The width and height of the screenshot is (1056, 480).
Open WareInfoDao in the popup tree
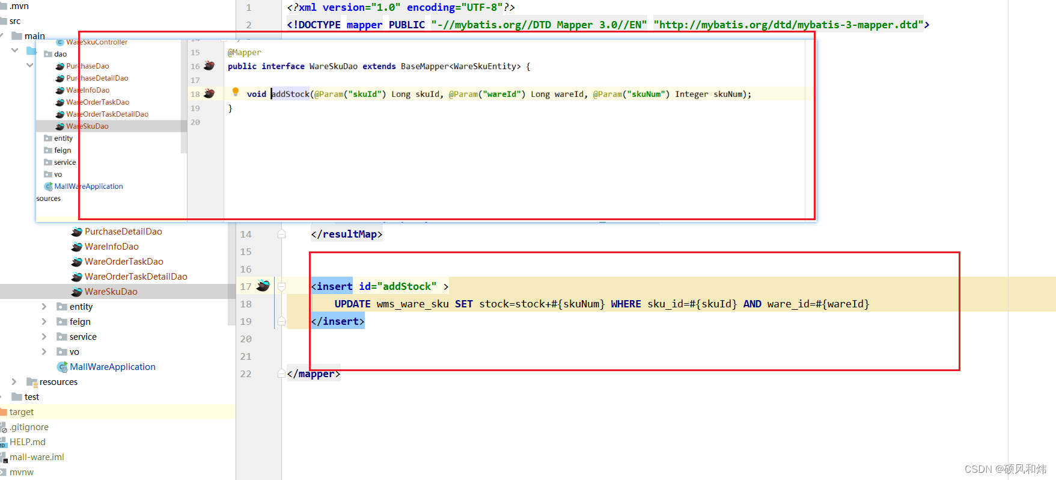click(88, 90)
